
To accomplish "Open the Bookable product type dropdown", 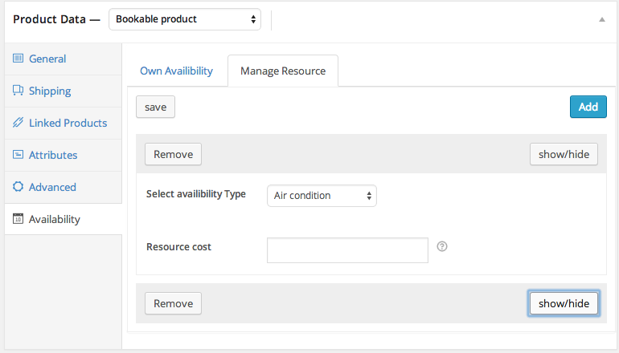I will pos(185,18).
